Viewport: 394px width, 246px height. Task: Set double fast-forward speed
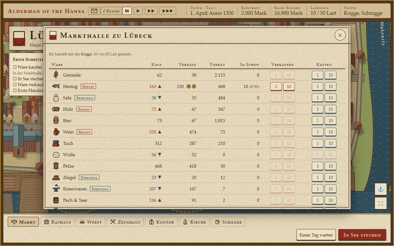pyautogui.click(x=151, y=11)
